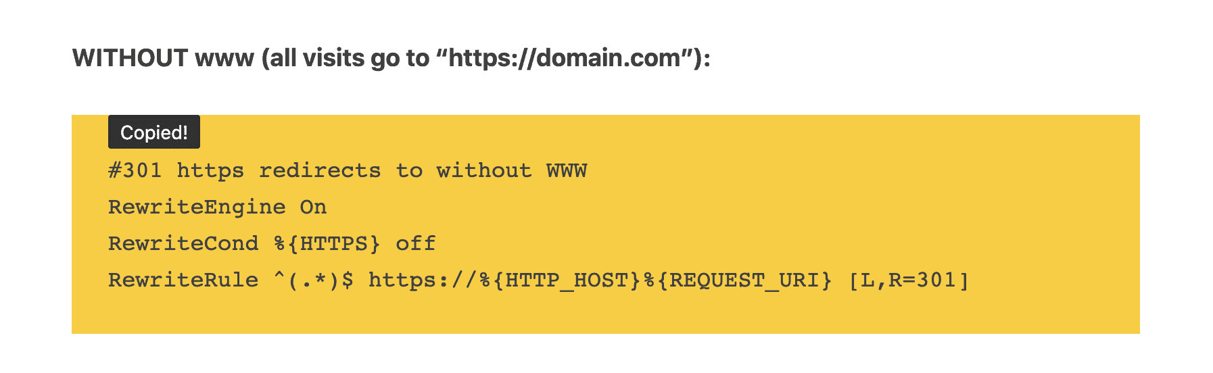Click empty yellow area below the code
This screenshot has width=1213, height=373.
[x=606, y=314]
